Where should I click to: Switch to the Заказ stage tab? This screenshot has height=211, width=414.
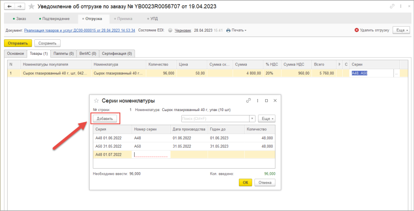(x=19, y=19)
